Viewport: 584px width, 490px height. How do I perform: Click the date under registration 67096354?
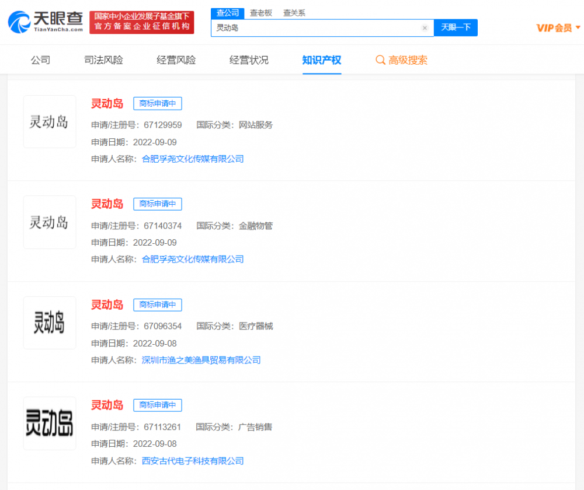(155, 344)
